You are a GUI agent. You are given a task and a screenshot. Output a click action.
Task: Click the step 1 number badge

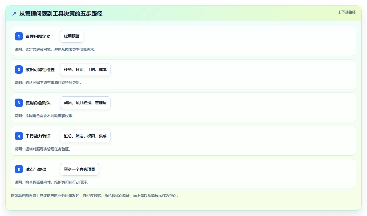tap(19, 36)
